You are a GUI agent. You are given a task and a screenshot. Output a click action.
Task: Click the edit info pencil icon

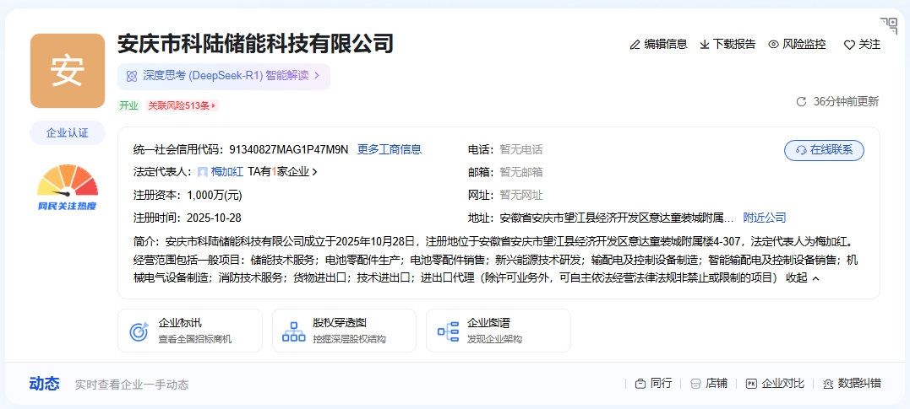635,45
